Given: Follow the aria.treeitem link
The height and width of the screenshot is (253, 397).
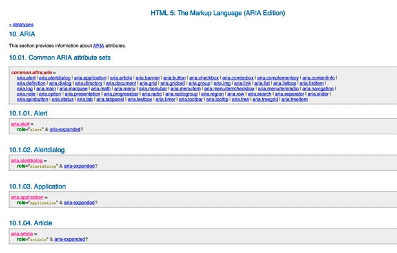Looking at the screenshot, I should (x=295, y=99).
